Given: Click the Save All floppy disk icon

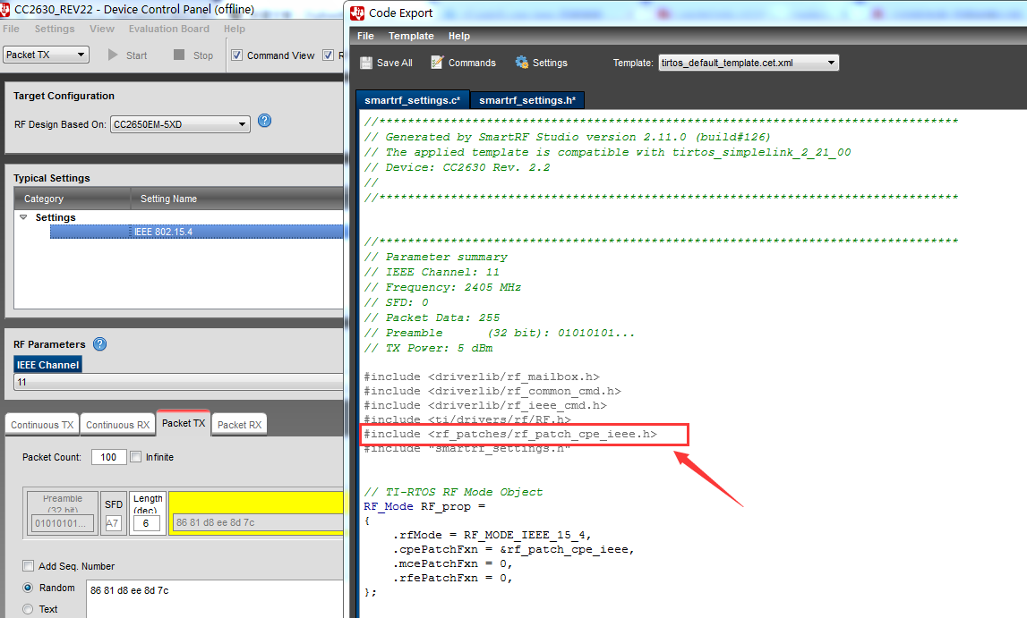Looking at the screenshot, I should (366, 63).
